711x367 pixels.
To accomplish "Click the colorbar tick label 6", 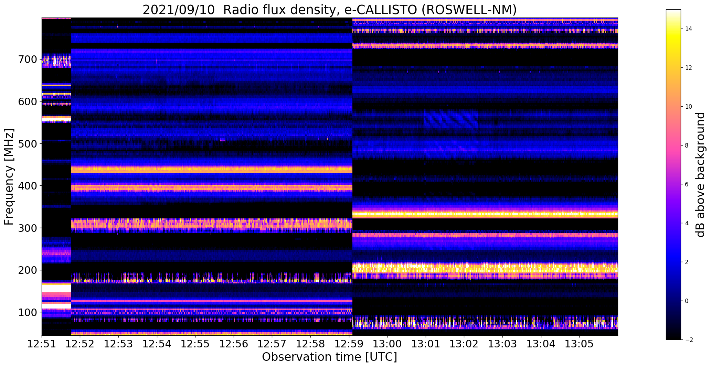I will [687, 184].
